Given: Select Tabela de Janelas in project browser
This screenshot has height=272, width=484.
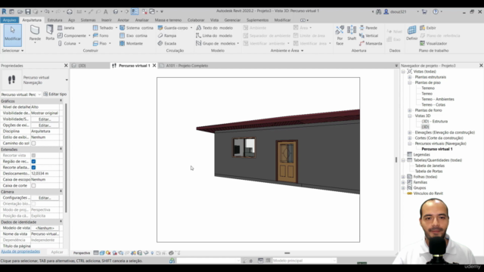Looking at the screenshot, I should click(430, 165).
